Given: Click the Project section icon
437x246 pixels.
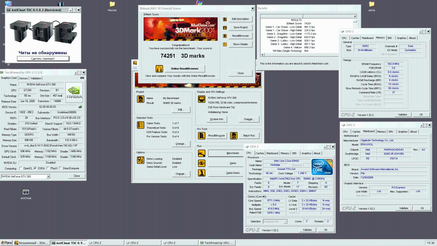Looking at the screenshot, I should (140, 99).
